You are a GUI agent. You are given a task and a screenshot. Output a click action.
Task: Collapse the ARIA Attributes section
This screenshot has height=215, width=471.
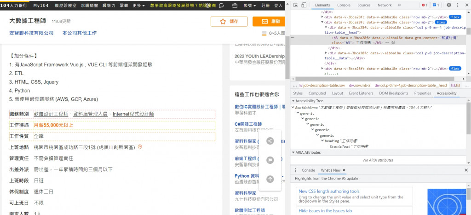tap(293, 152)
